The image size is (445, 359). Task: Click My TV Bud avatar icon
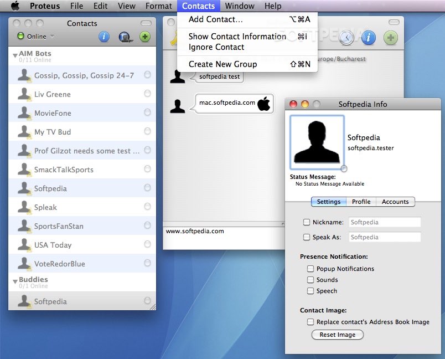pos(24,132)
